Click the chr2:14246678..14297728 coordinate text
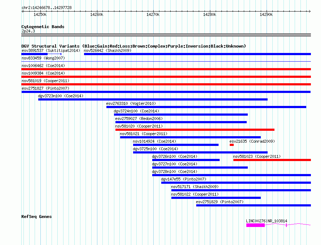321x245 pixels. coord(47,8)
